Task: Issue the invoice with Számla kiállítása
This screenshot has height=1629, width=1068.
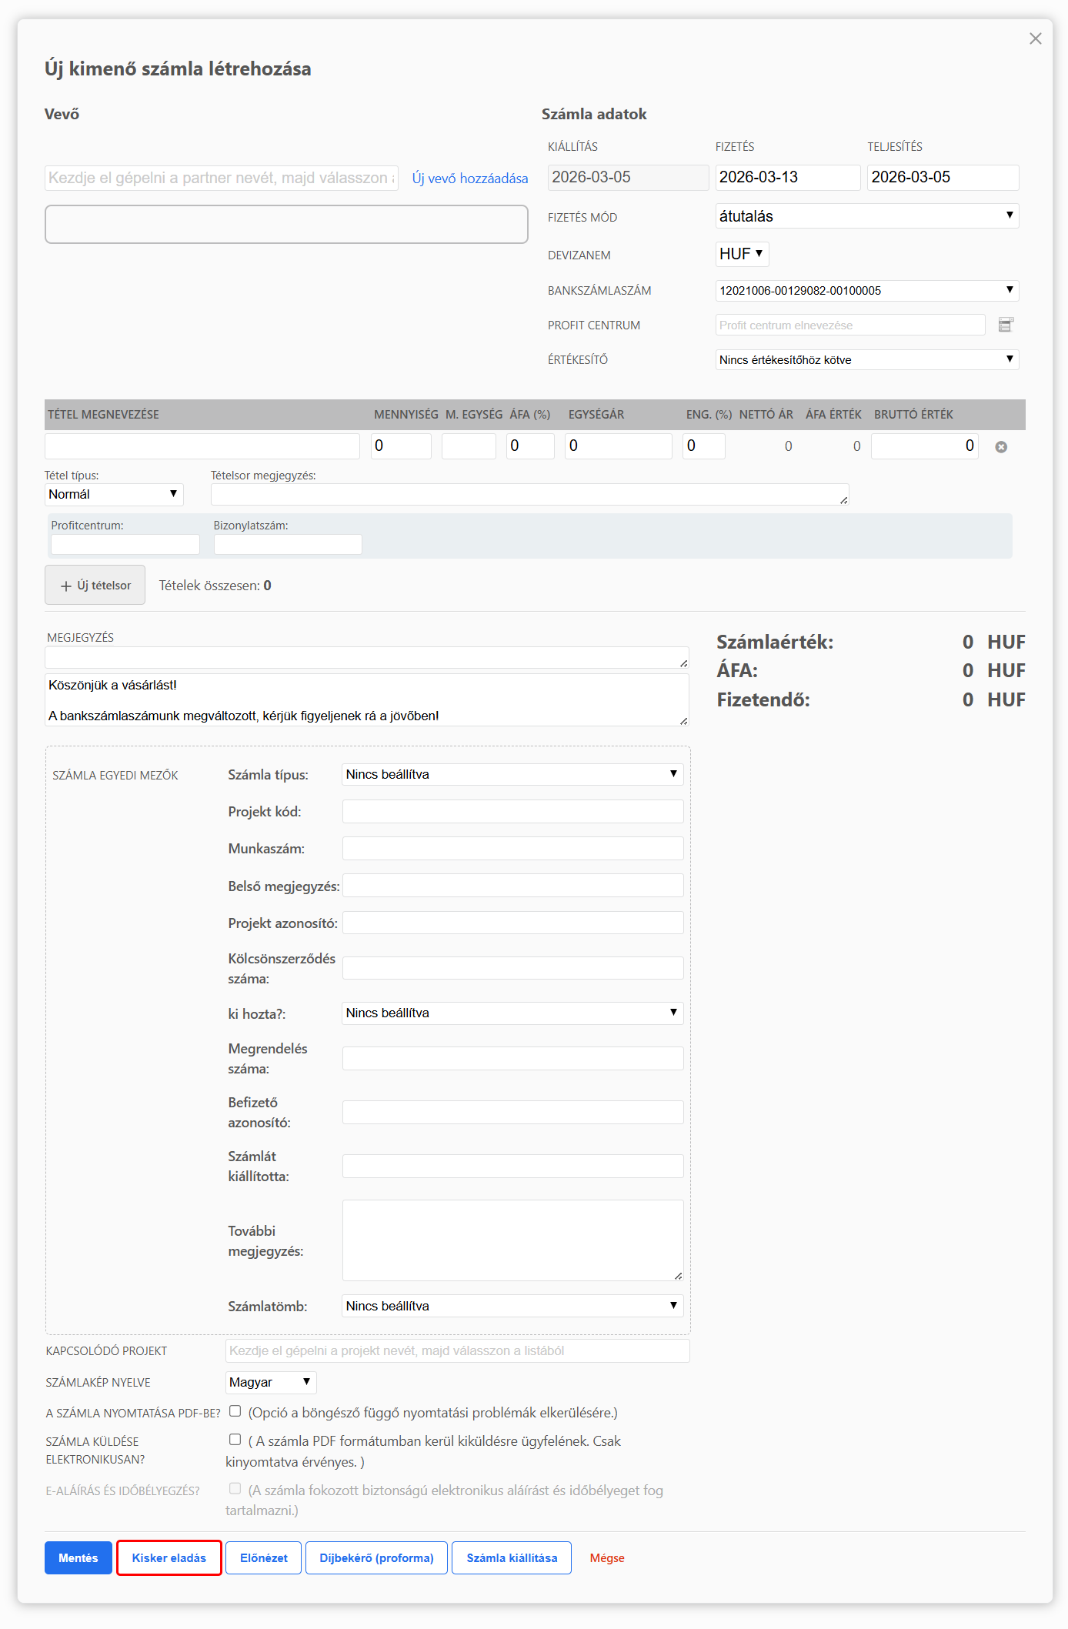Action: [x=512, y=1557]
